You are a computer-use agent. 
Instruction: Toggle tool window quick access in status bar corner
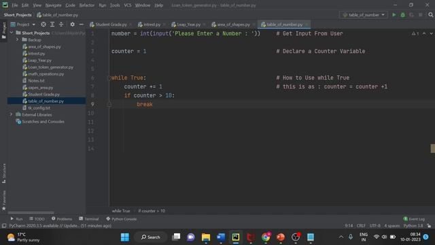pos(4,226)
